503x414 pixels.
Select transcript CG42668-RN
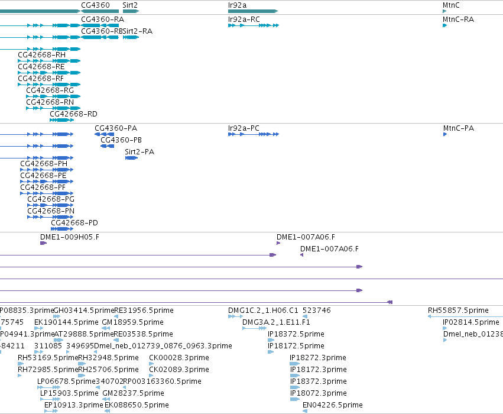coord(50,102)
